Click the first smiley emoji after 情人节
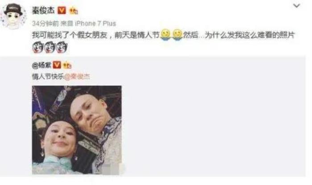 (165, 35)
